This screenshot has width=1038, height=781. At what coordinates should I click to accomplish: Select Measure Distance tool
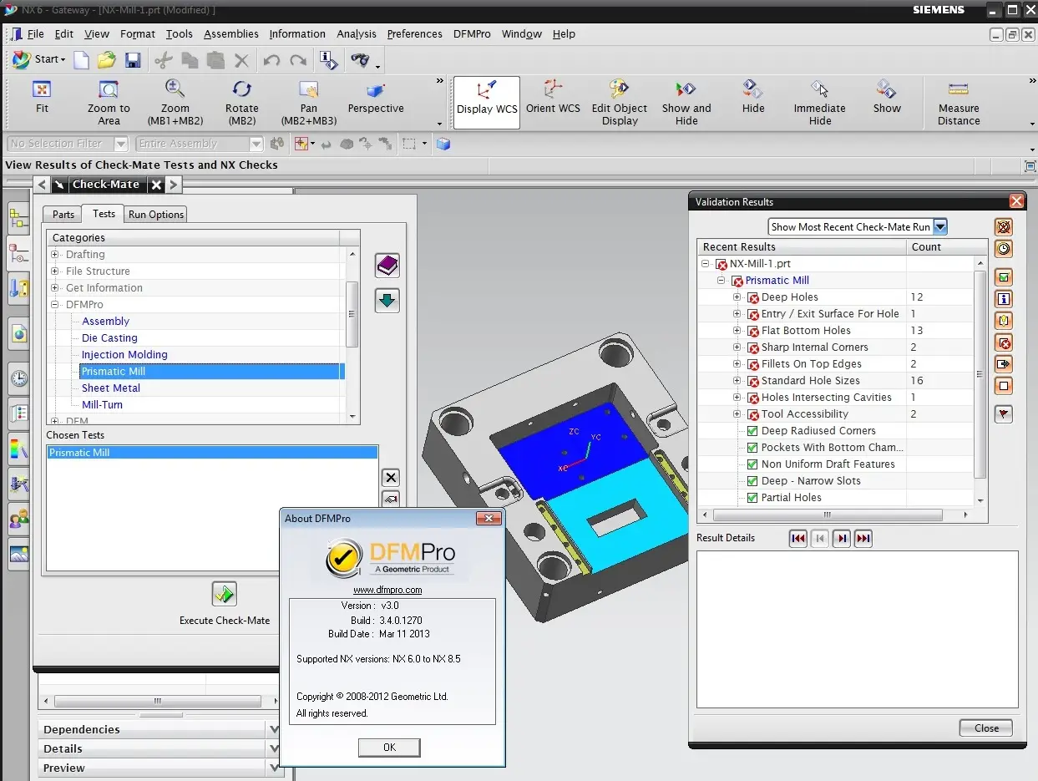(x=959, y=103)
